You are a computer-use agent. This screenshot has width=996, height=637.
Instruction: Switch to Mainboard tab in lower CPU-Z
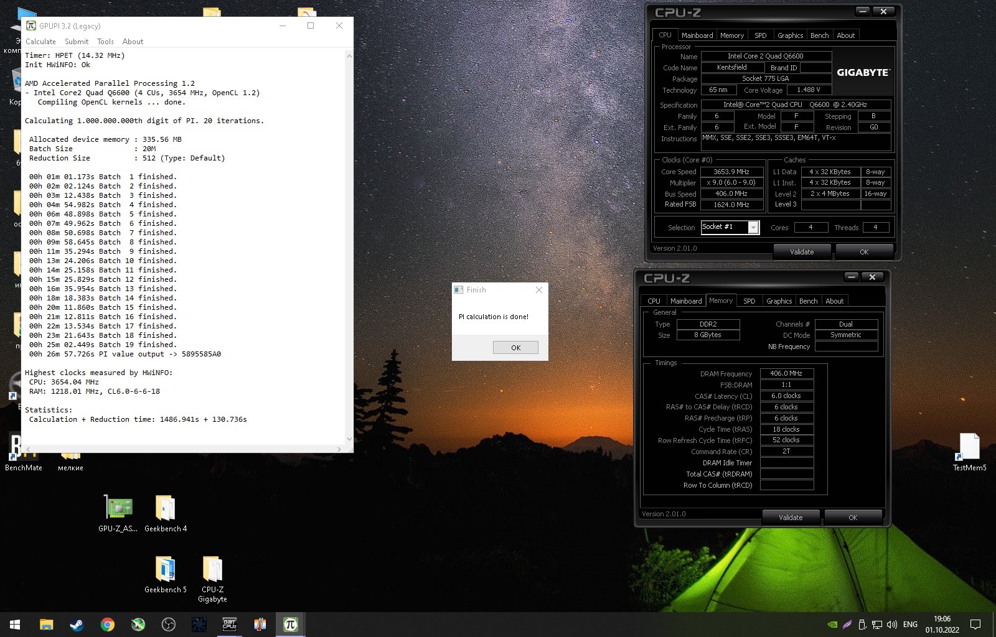click(686, 301)
